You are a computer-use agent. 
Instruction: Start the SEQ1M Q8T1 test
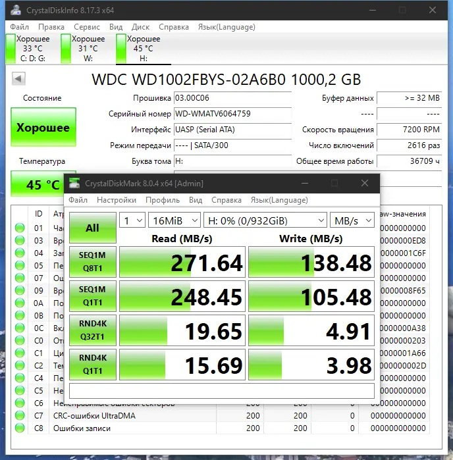[x=93, y=262]
